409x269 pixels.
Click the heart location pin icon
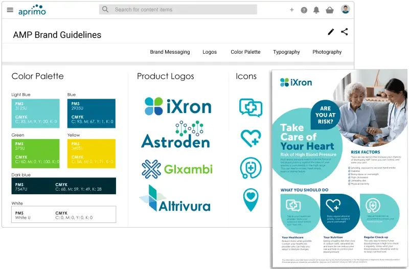click(251, 200)
